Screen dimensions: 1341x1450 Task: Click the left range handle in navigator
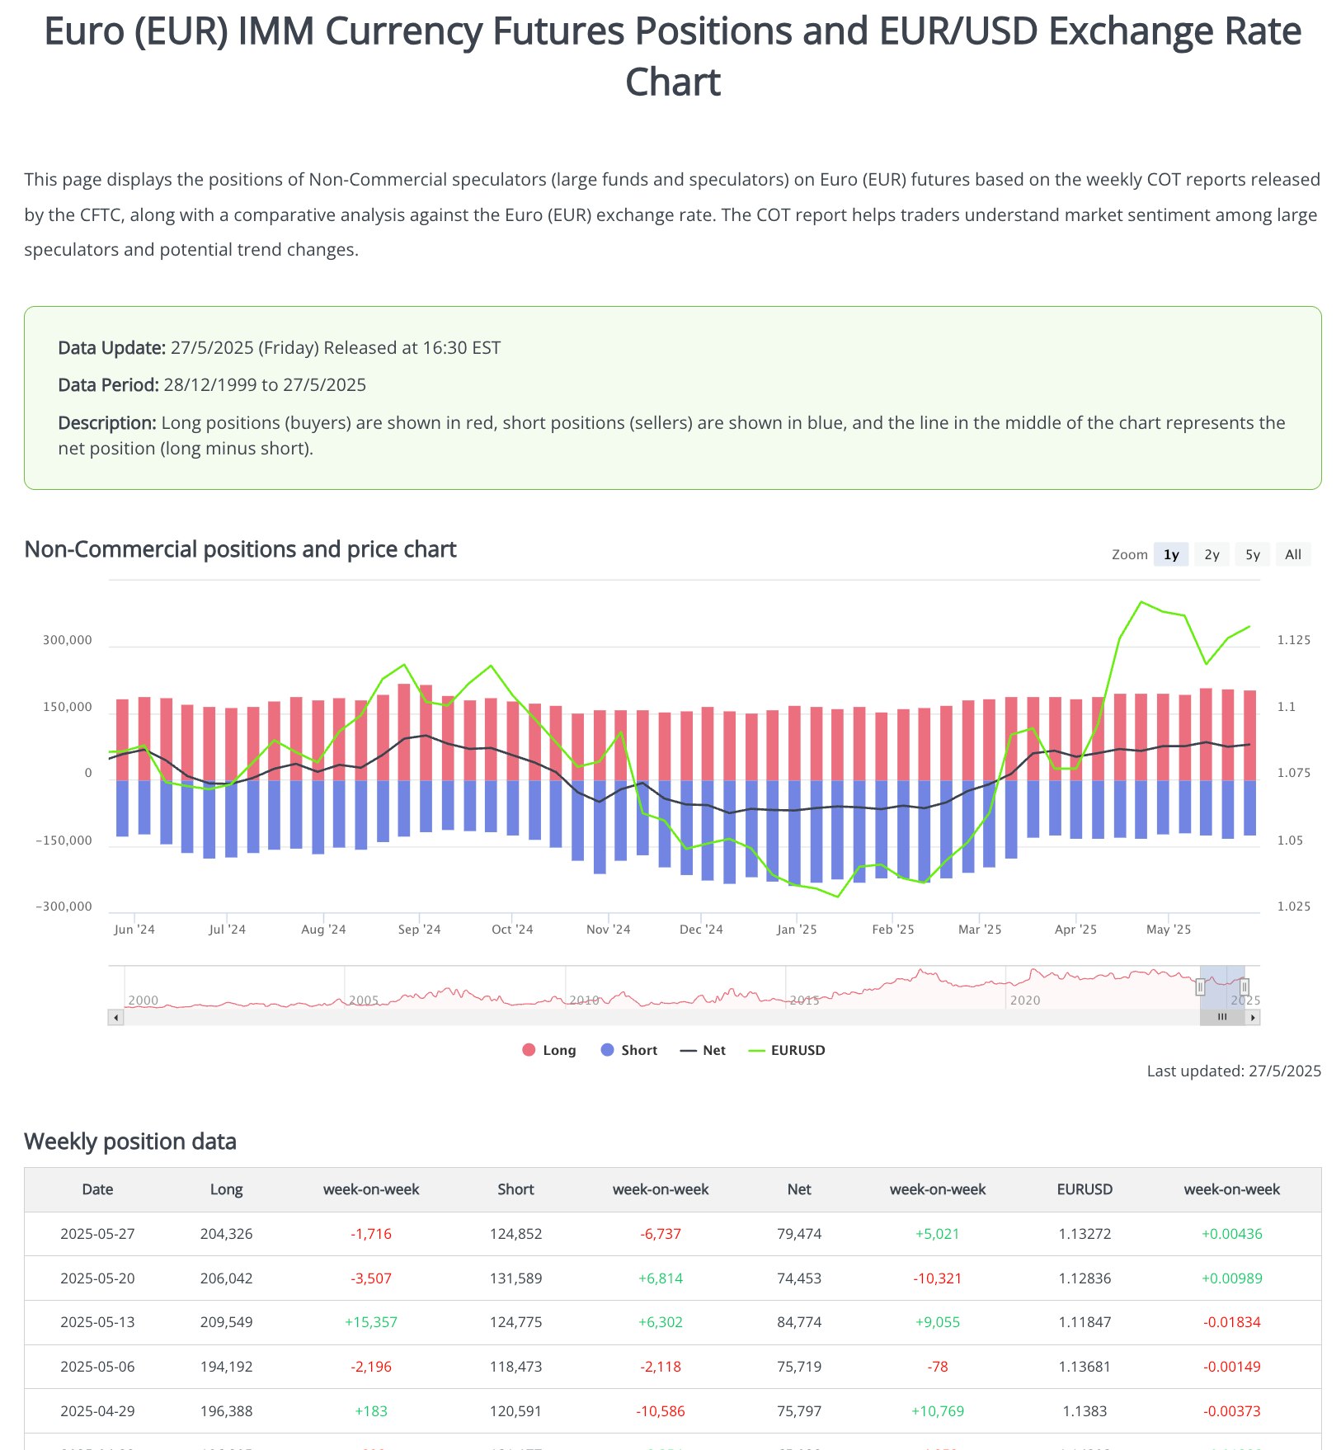coord(1200,986)
